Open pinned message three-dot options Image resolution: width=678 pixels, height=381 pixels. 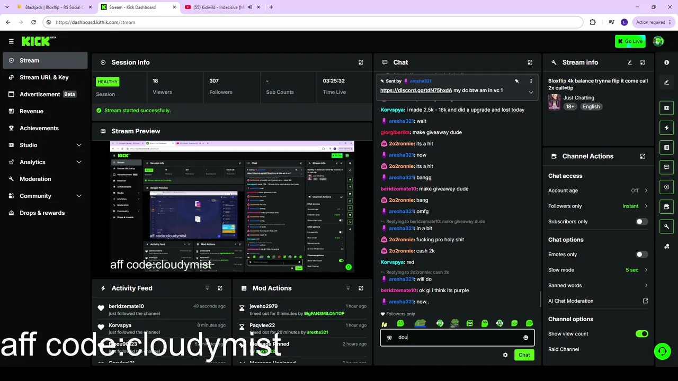531,81
